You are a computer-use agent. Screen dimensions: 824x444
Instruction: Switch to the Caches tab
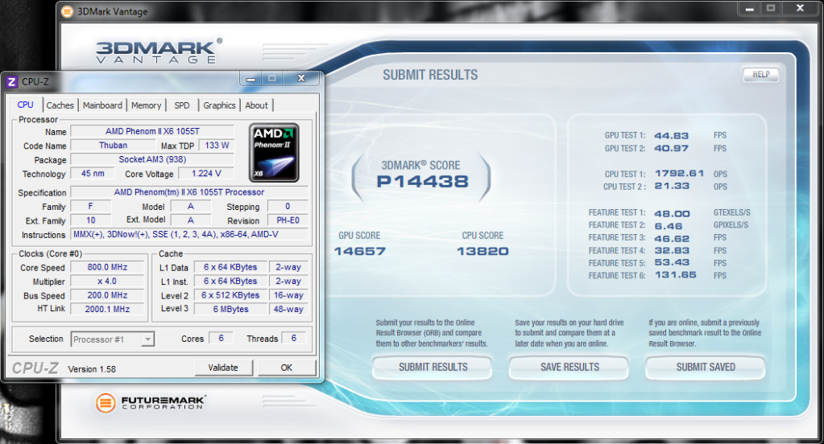[x=60, y=105]
